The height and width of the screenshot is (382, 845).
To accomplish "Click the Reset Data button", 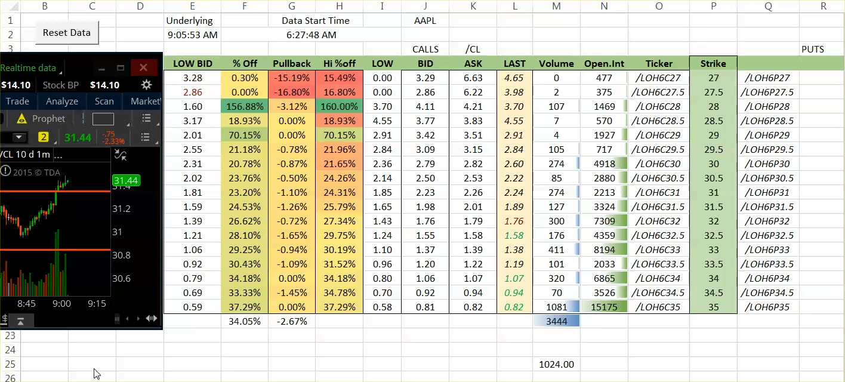I will pyautogui.click(x=67, y=33).
